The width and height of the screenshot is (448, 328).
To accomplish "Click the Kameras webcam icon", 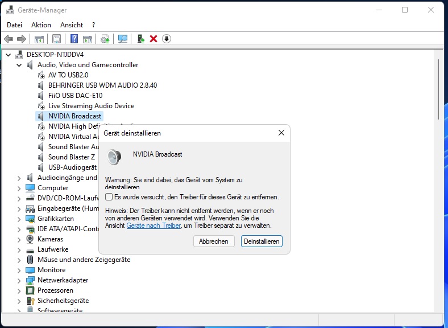I will (30, 239).
